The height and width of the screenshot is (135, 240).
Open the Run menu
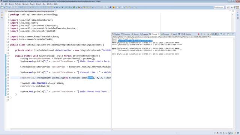[44, 4]
